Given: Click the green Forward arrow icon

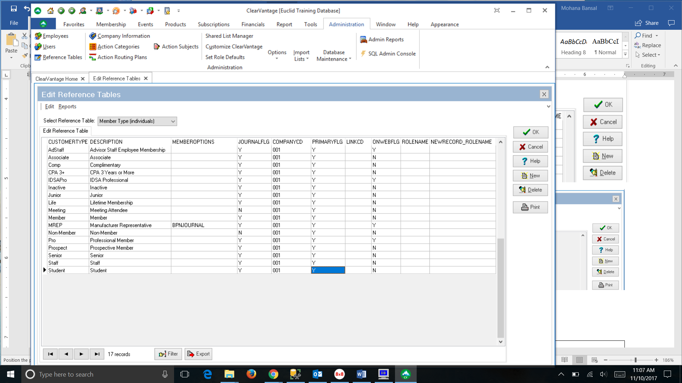Looking at the screenshot, I should (72, 11).
